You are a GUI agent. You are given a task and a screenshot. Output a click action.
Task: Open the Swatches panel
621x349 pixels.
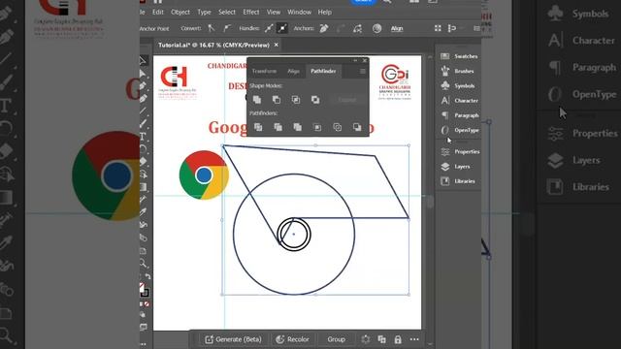tap(459, 56)
